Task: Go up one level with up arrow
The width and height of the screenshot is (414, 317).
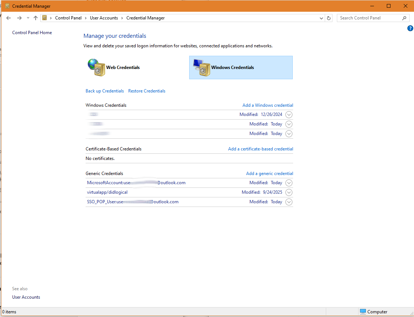Action: click(x=36, y=18)
